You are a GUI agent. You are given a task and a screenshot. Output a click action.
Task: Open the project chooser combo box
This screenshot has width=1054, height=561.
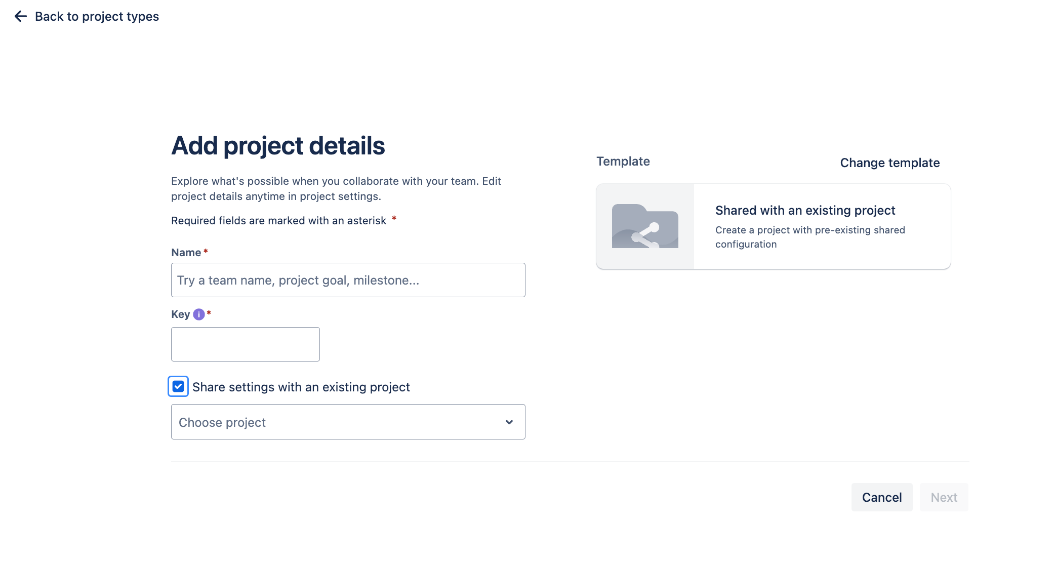[x=348, y=422]
